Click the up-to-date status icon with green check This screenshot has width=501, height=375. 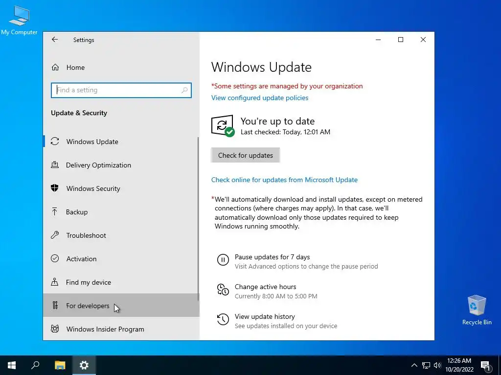tap(223, 125)
